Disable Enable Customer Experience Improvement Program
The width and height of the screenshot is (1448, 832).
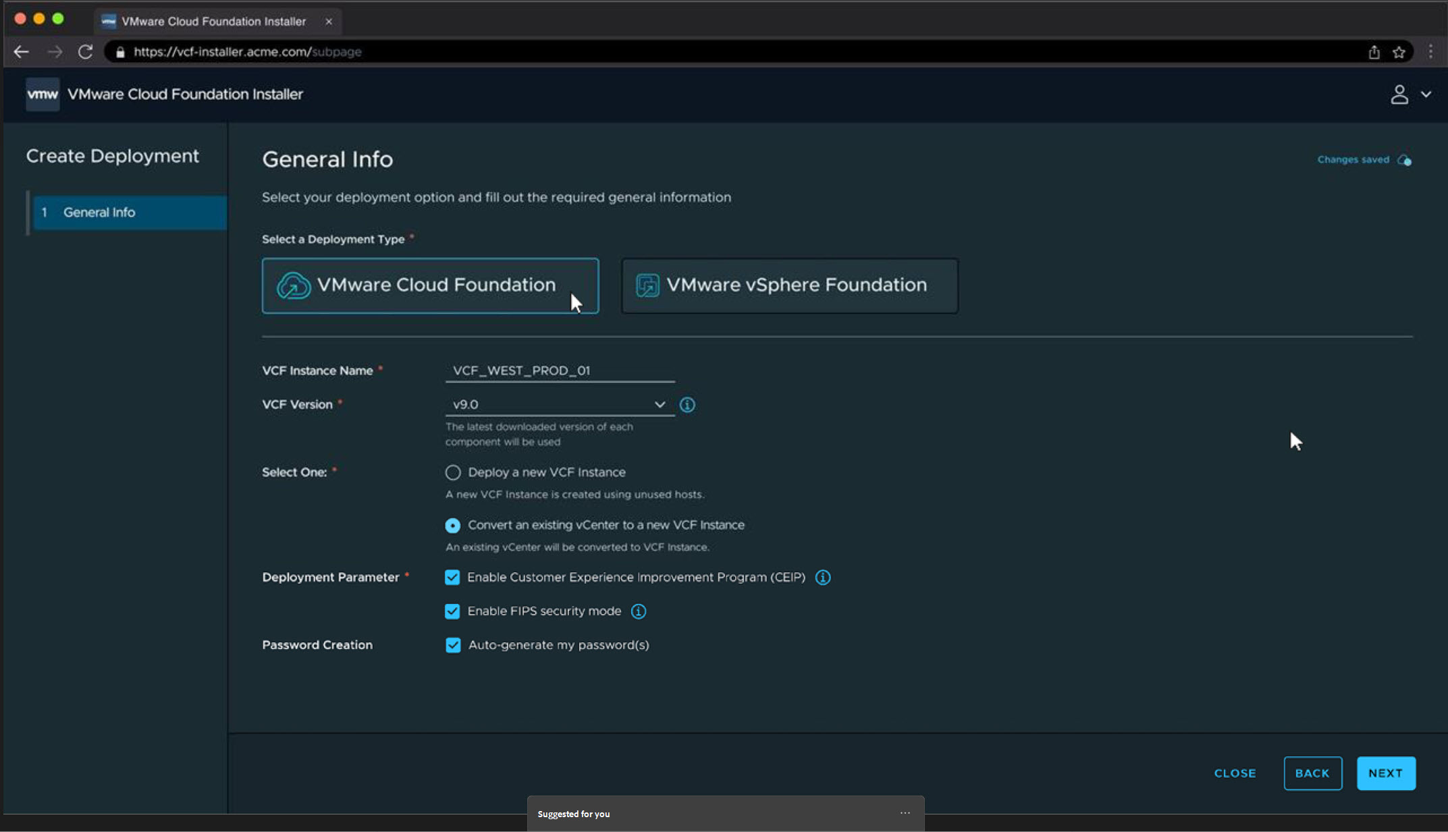[452, 578]
